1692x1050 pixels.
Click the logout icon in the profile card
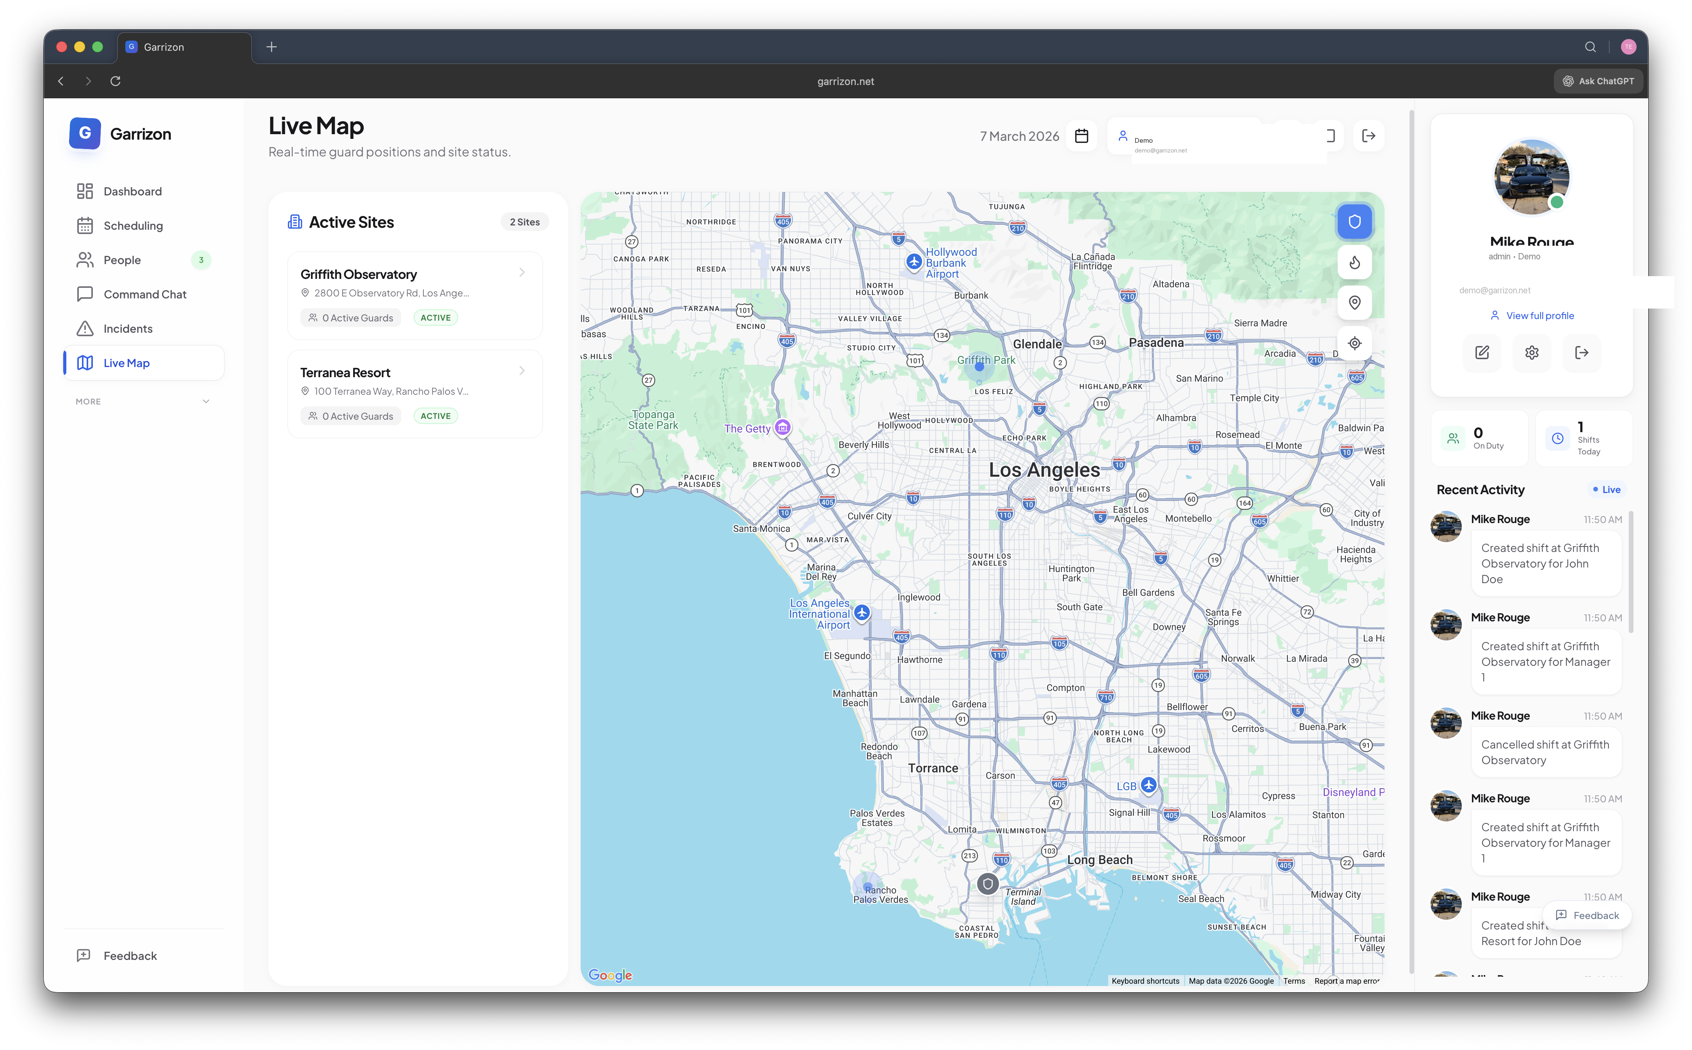pos(1582,353)
